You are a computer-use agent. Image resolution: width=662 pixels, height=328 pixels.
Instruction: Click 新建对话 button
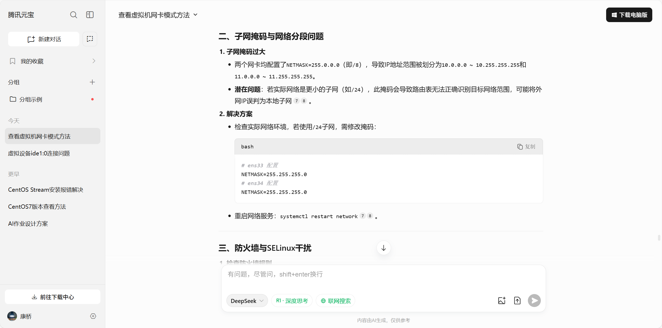click(44, 39)
